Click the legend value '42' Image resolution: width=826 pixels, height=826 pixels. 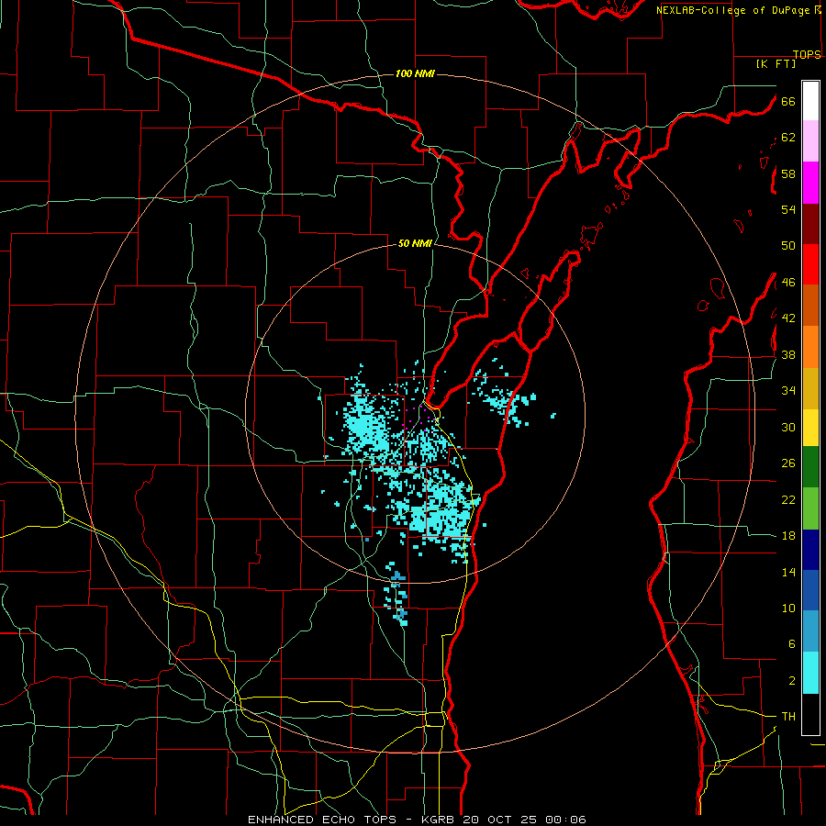pyautogui.click(x=788, y=318)
